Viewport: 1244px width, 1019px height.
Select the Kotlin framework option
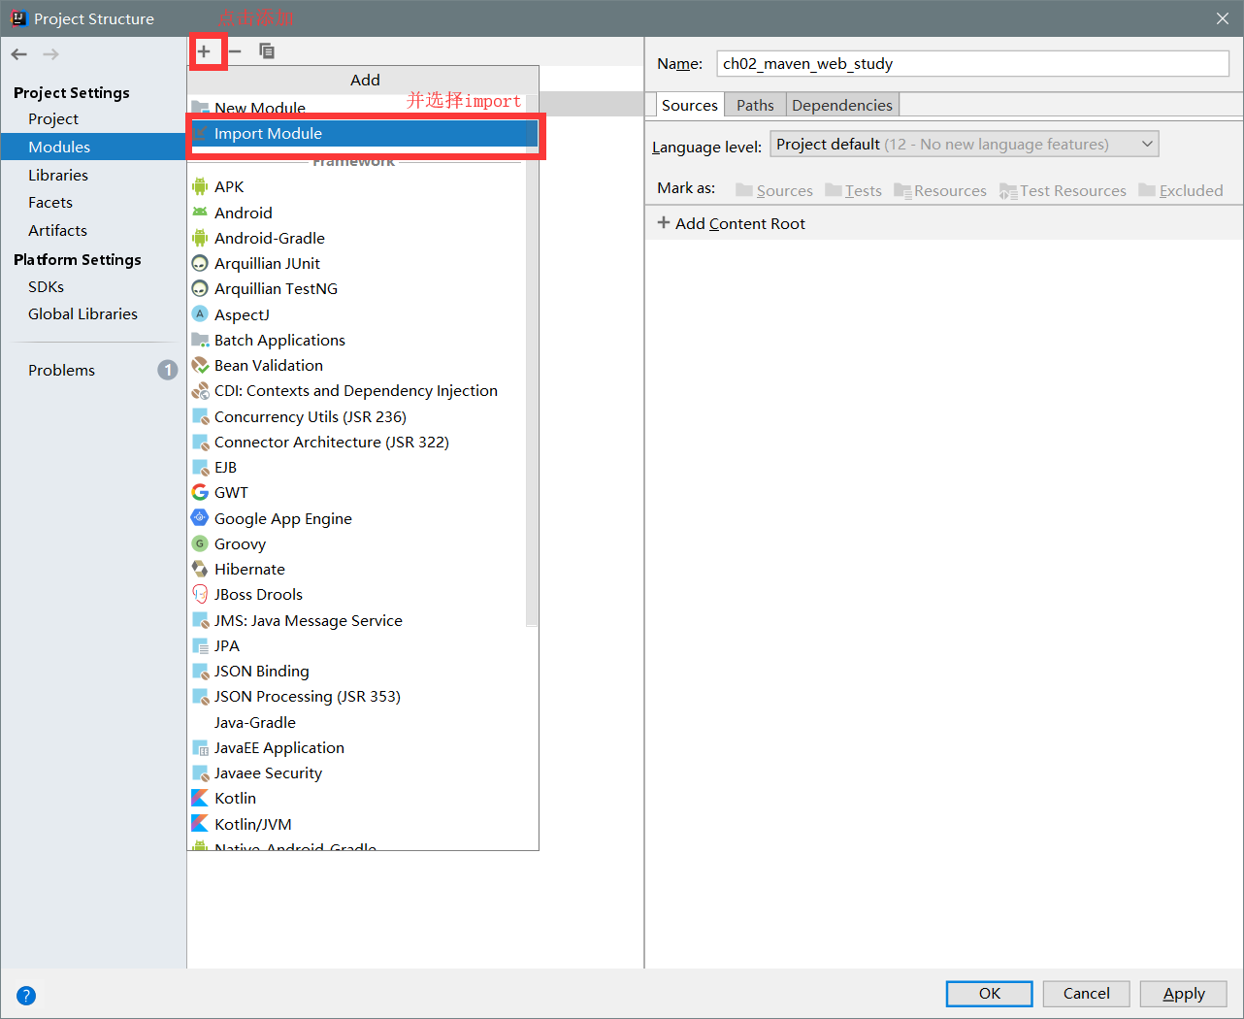[234, 798]
